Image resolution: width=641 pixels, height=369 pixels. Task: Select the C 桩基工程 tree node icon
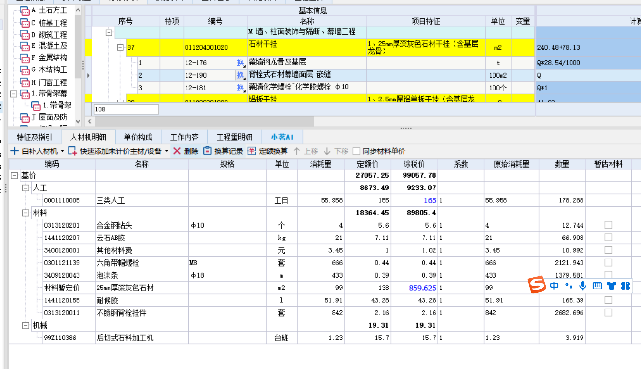click(x=25, y=23)
